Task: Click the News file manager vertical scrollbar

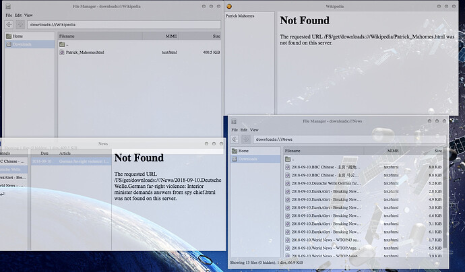Action: point(445,197)
